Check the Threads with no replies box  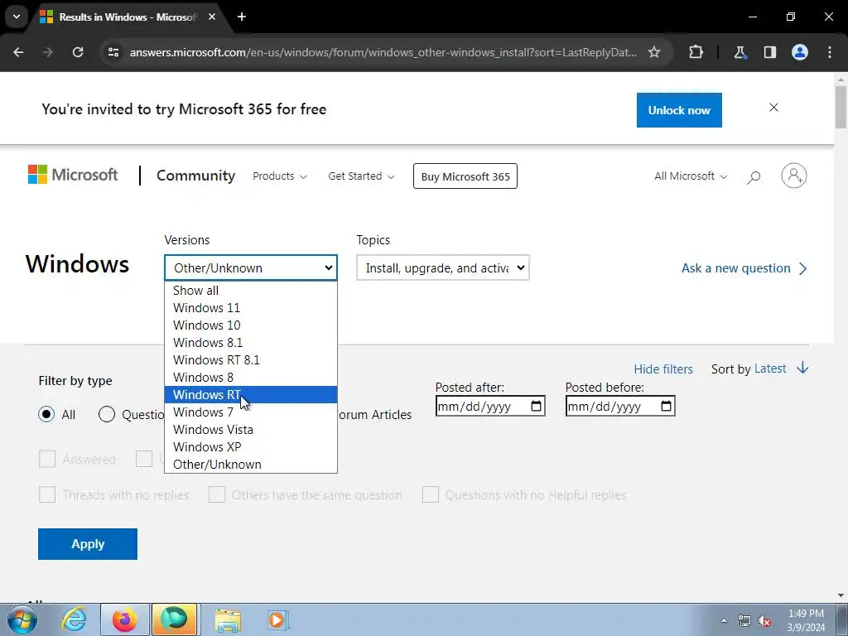(x=47, y=495)
